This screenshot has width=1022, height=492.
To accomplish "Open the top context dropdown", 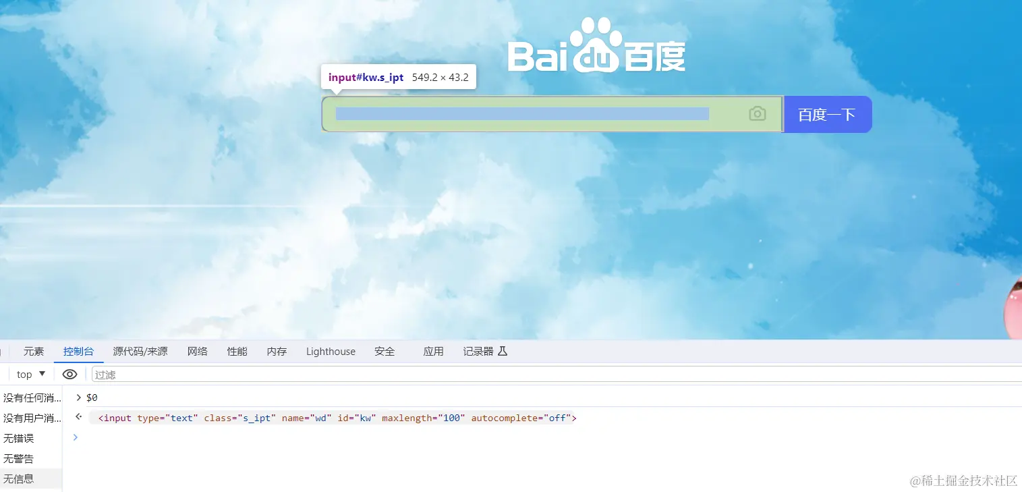I will [x=31, y=374].
